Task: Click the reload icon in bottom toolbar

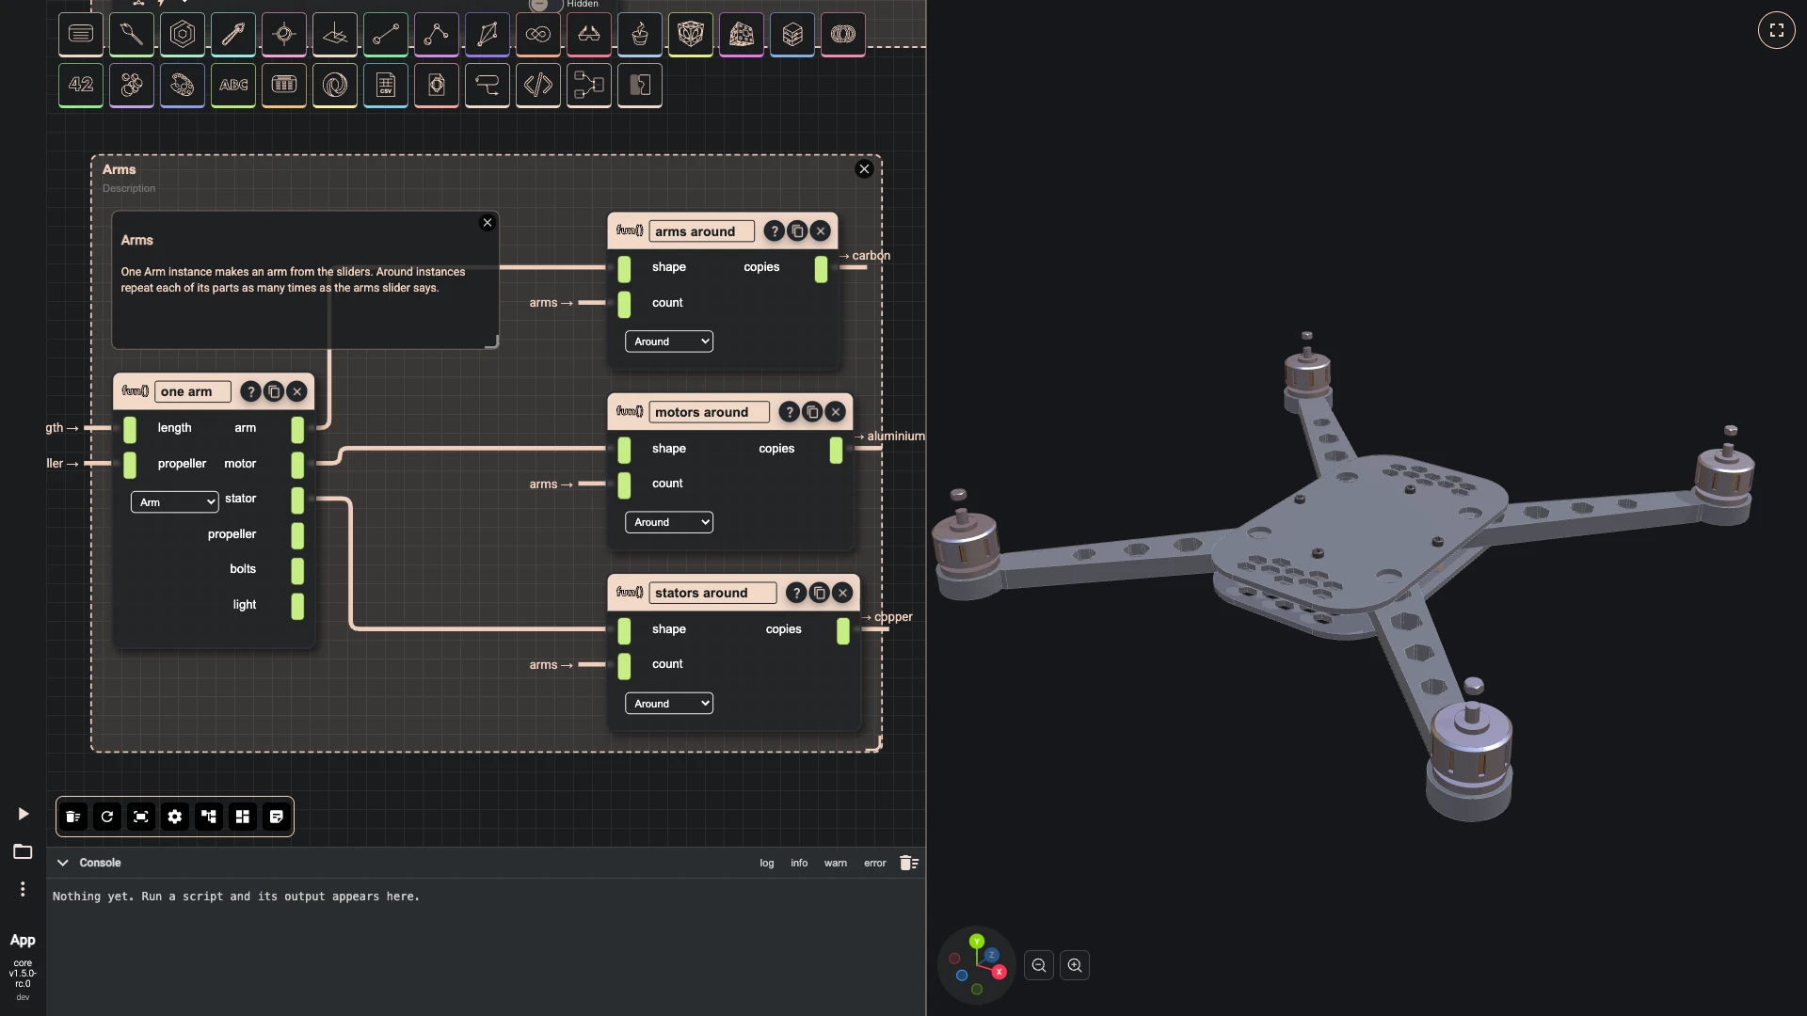Action: pos(107,817)
